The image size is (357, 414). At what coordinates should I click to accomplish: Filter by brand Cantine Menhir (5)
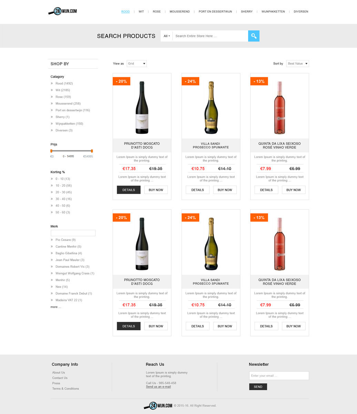tap(69, 247)
